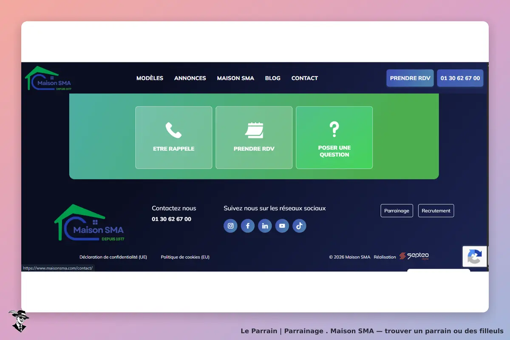Click the Maison SMA logo in header

coord(48,78)
